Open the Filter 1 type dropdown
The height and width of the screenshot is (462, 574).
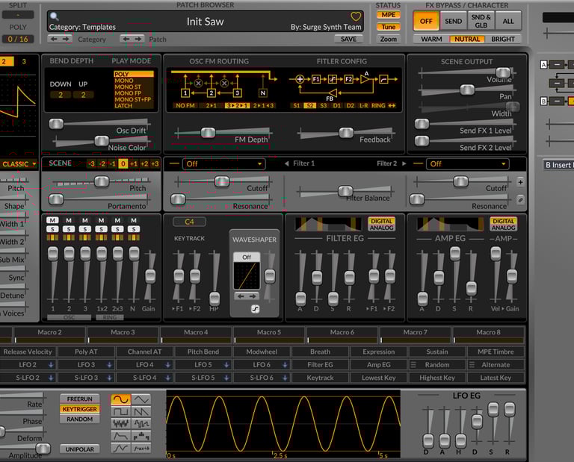pos(223,163)
